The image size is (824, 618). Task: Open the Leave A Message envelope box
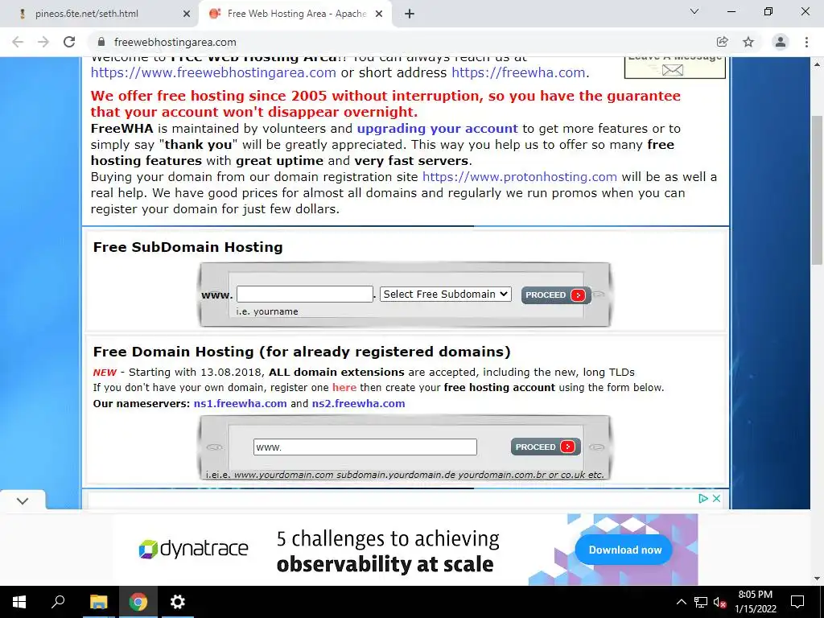tap(675, 68)
